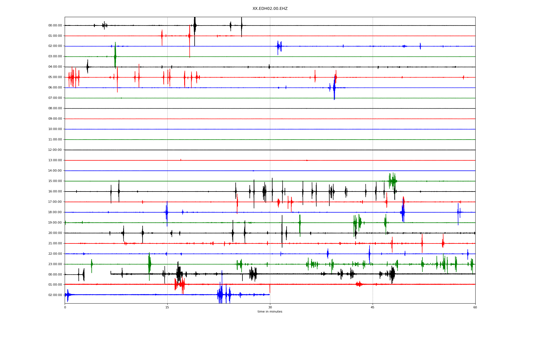This screenshot has width=540, height=337.
Task: Select the 12:00:00 row label
Action: coord(55,150)
